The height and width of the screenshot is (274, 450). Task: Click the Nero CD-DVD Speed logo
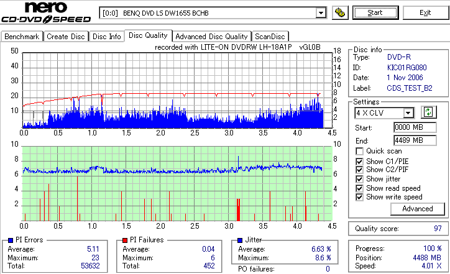[x=46, y=12]
